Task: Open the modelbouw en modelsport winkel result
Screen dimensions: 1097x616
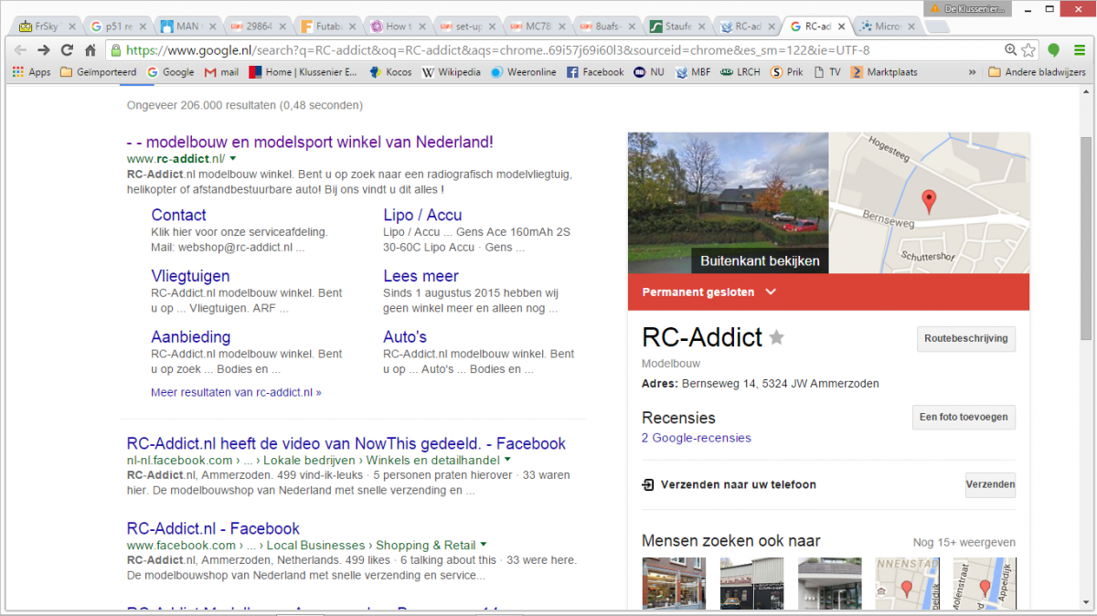Action: [310, 143]
